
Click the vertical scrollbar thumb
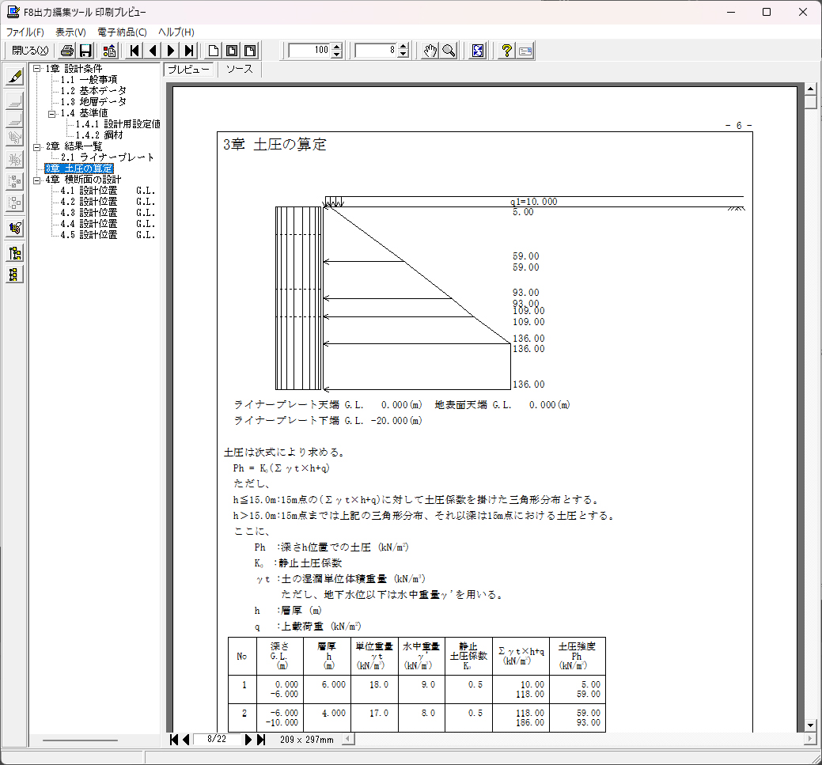tap(810, 102)
